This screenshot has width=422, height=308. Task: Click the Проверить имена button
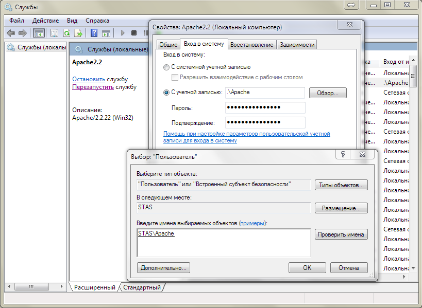pos(341,234)
